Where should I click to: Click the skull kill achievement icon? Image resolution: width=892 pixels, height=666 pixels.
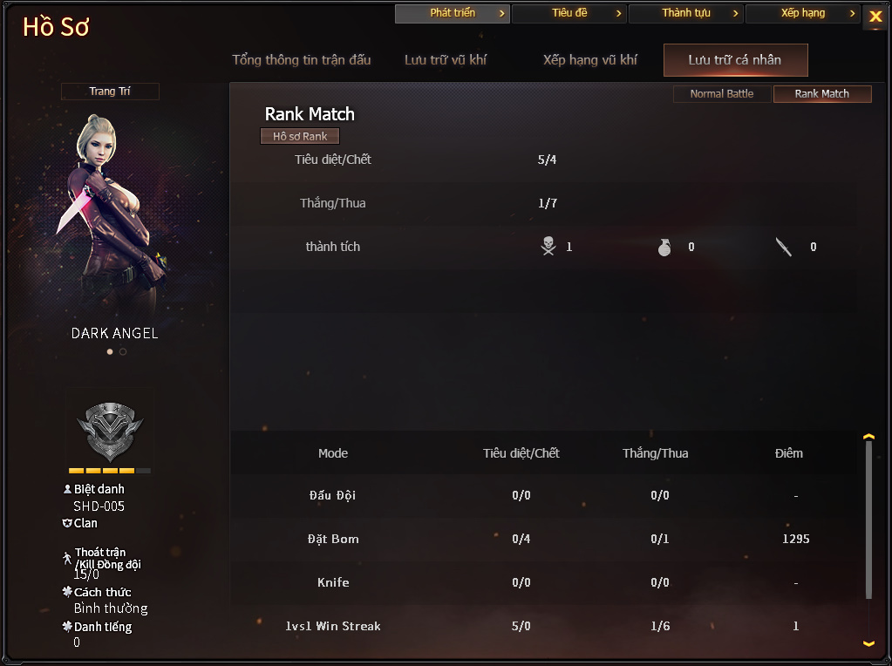coord(548,247)
